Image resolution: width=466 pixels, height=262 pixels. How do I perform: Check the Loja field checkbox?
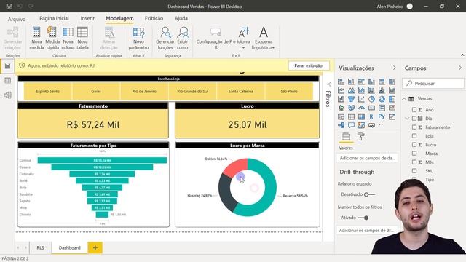[414, 136]
